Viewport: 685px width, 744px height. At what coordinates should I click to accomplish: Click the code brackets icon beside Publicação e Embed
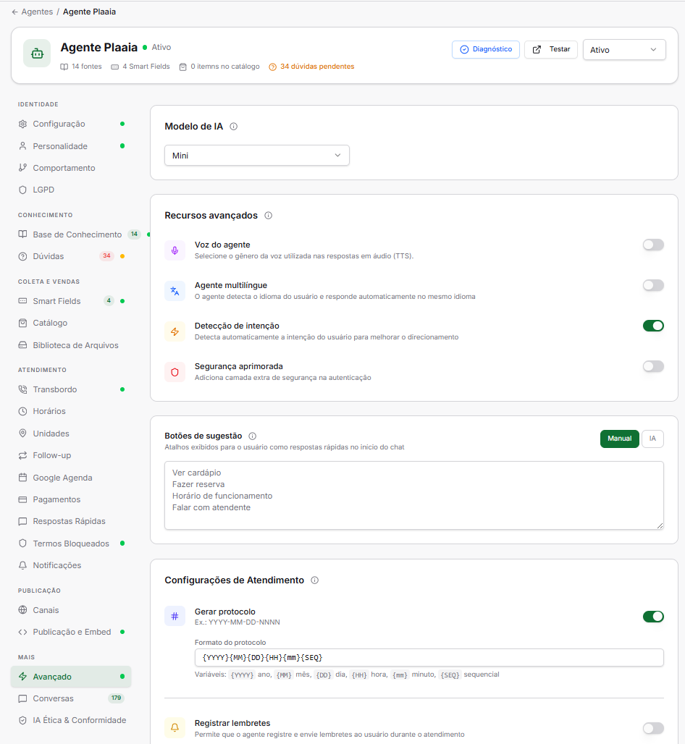(x=22, y=632)
